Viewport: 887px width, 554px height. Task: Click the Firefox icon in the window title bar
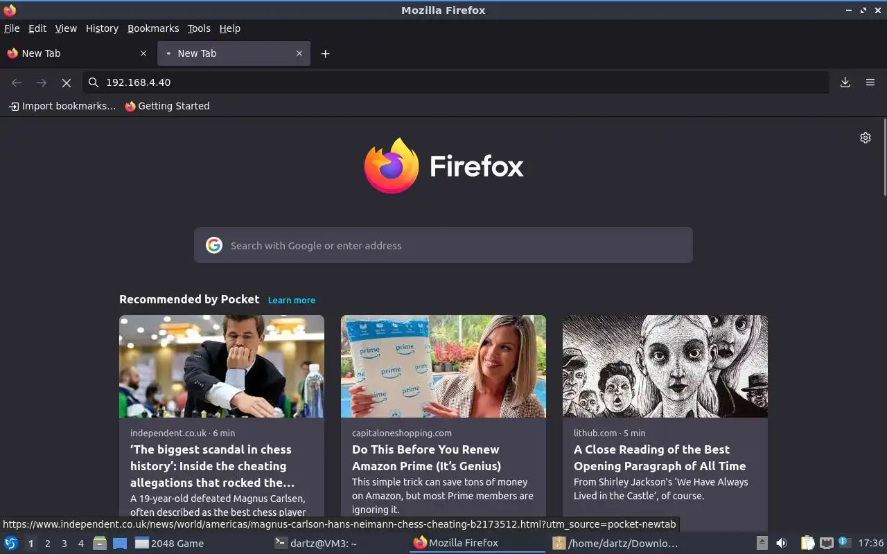10,10
